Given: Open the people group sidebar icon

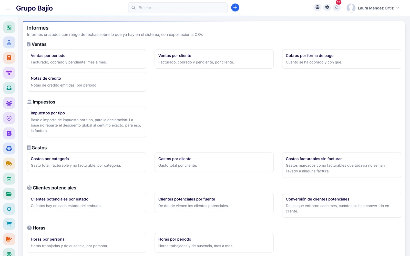Looking at the screenshot, I should pos(9,103).
